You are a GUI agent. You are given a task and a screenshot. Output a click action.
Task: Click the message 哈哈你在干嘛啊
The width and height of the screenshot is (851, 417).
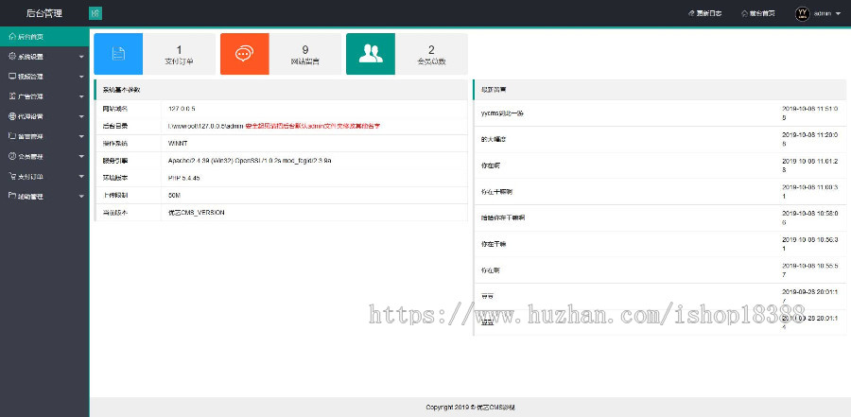[503, 217]
